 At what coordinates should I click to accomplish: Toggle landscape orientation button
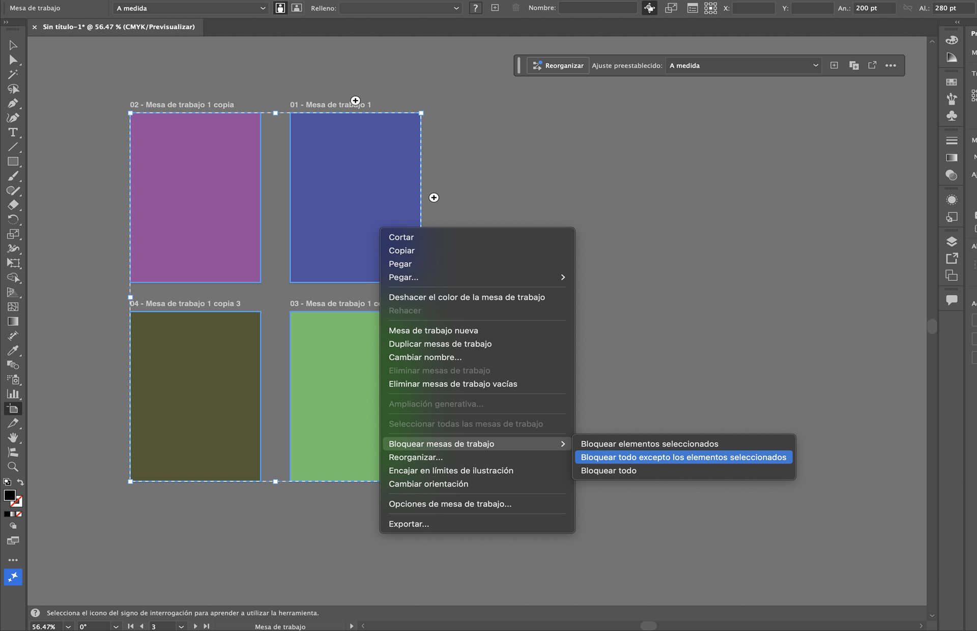point(297,8)
